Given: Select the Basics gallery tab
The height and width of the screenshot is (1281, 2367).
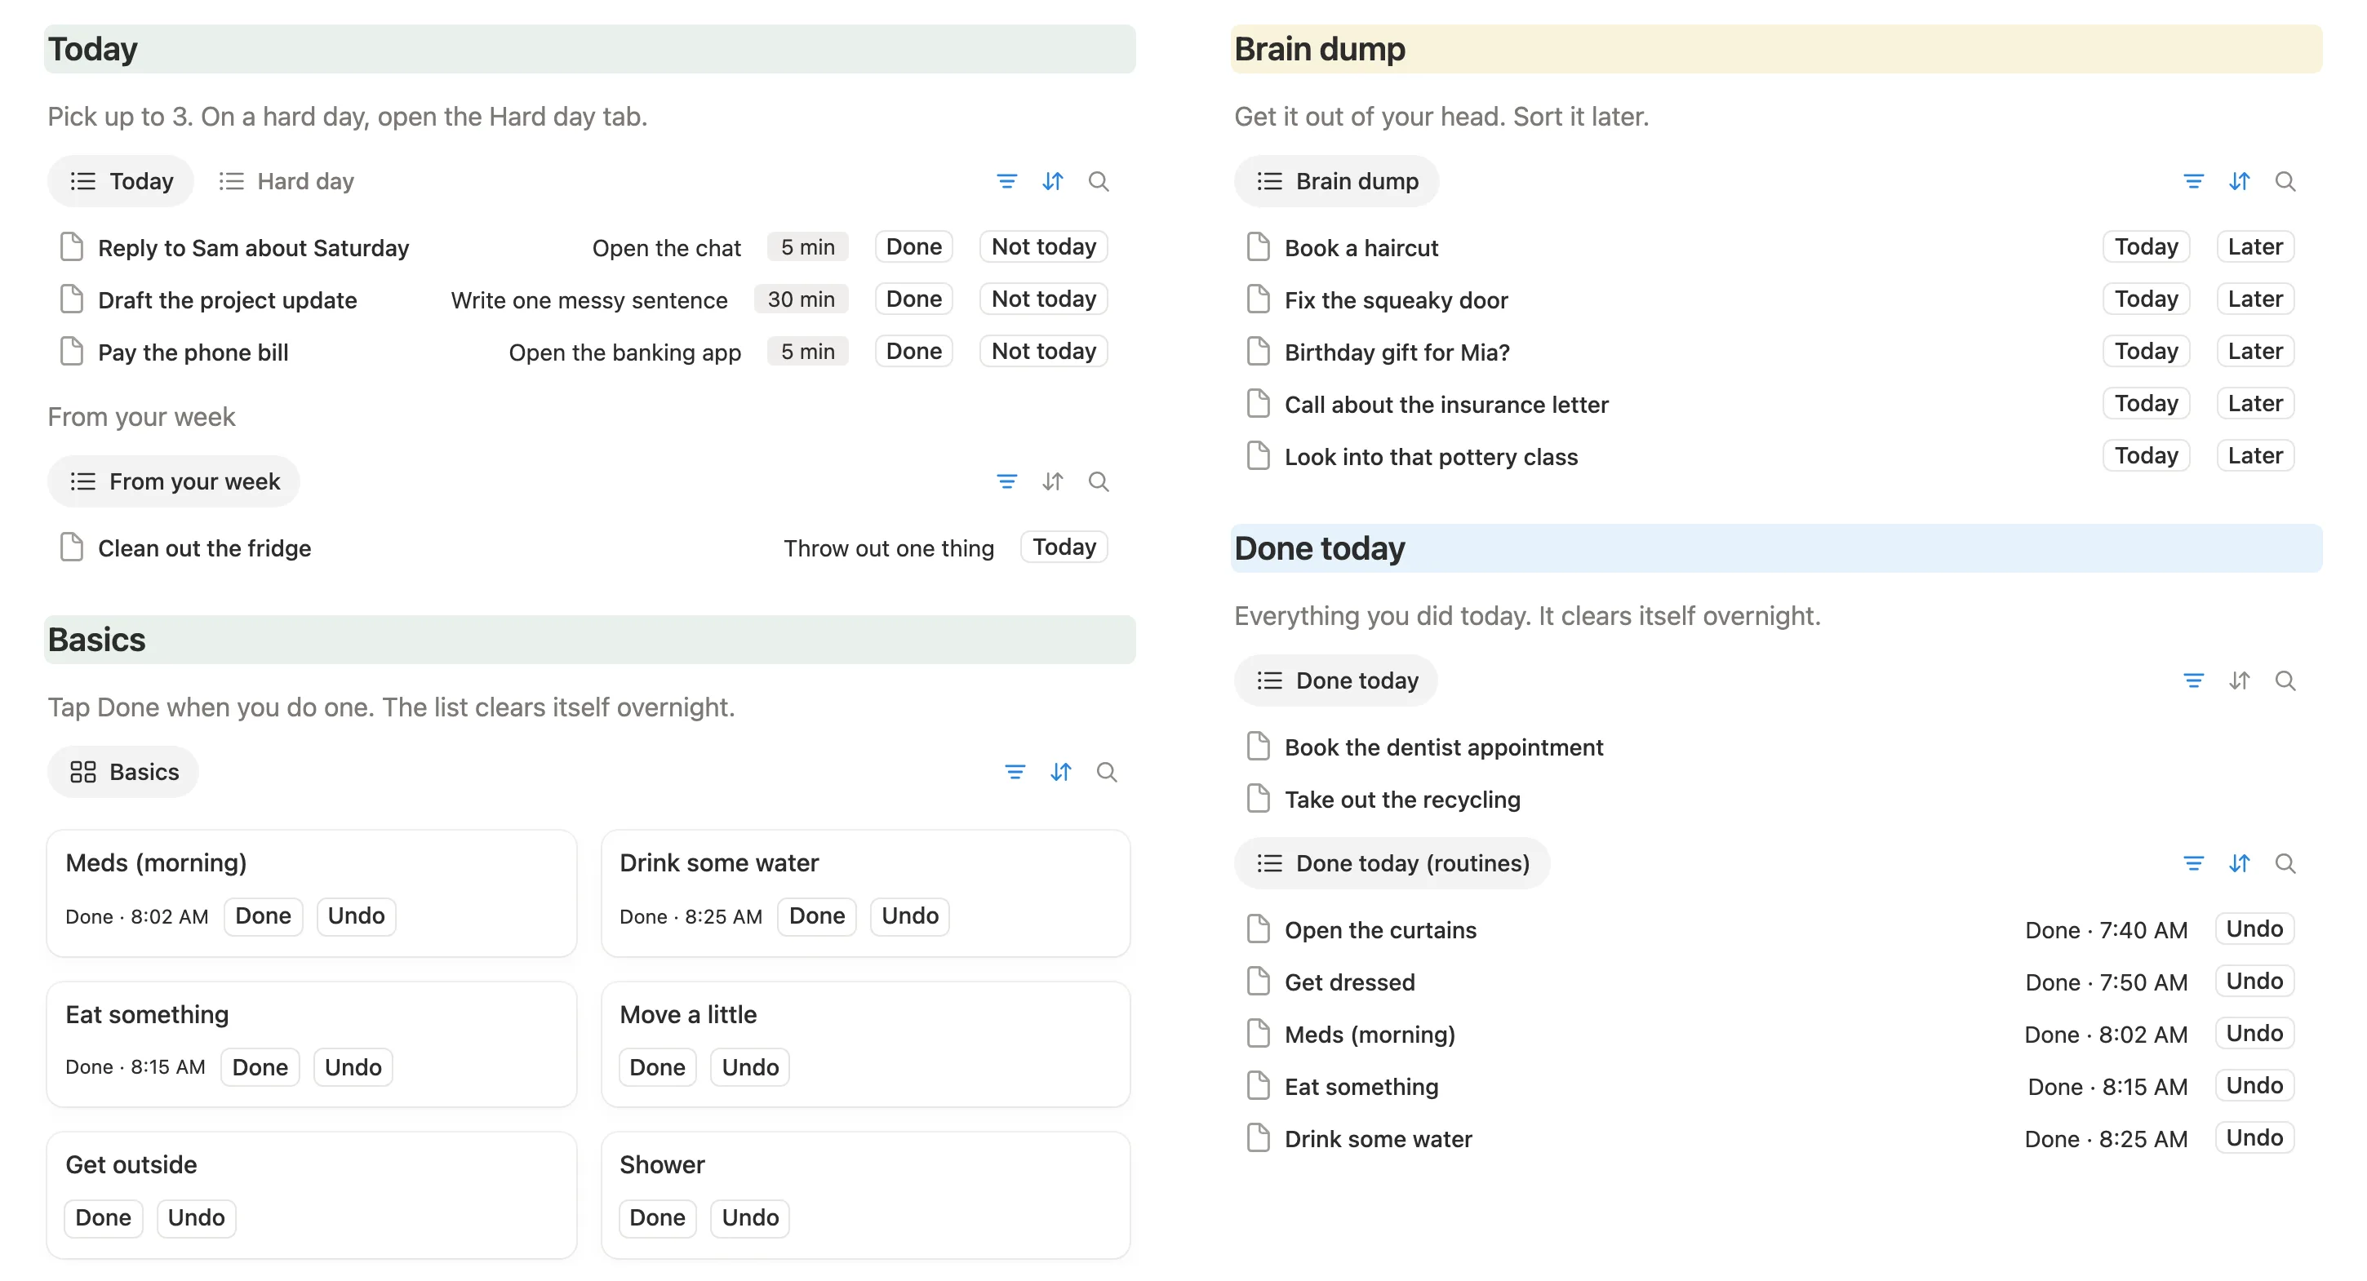Looking at the screenshot, I should [123, 771].
